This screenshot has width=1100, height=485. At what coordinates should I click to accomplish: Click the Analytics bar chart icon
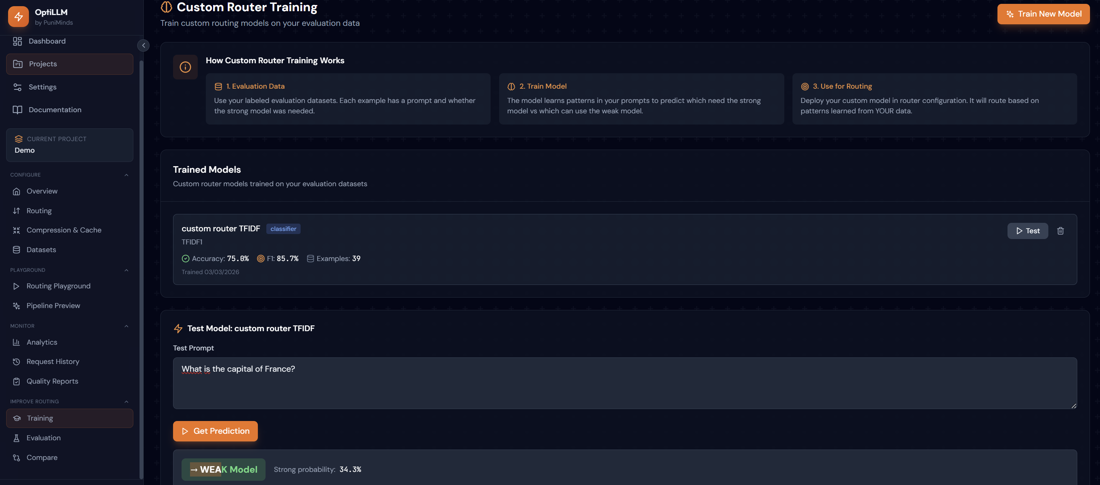16,342
